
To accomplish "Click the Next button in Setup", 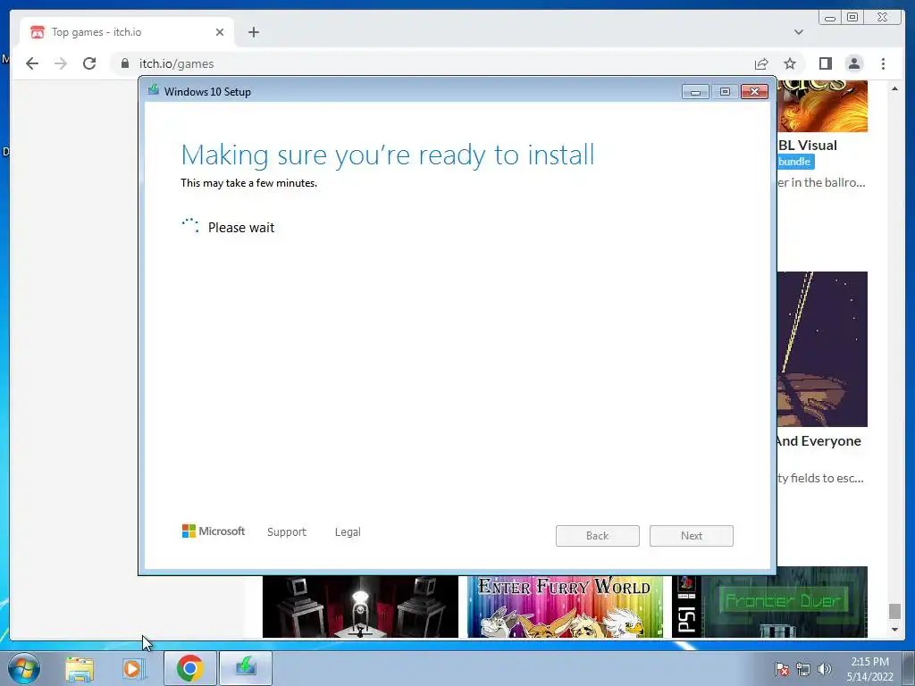I will pos(692,536).
